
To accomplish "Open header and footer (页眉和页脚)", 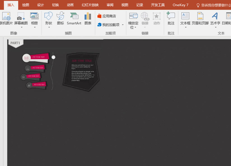I will click(x=200, y=18).
